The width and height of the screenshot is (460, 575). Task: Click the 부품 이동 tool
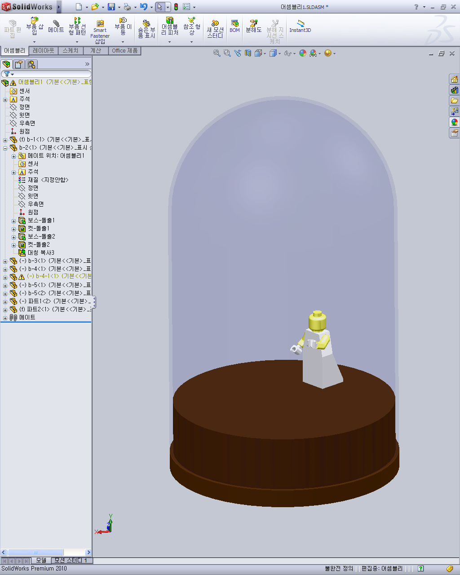(123, 27)
